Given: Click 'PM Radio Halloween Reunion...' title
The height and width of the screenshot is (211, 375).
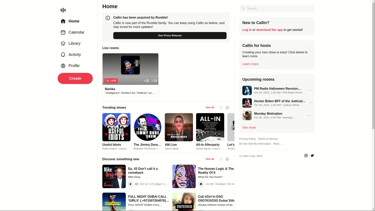Looking at the screenshot, I should [x=277, y=89].
